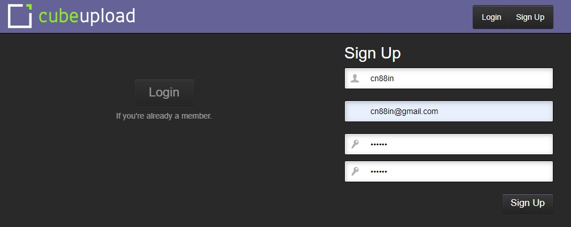The width and height of the screenshot is (571, 227).
Task: Click the "If you're already a member." text
Action: point(164,116)
